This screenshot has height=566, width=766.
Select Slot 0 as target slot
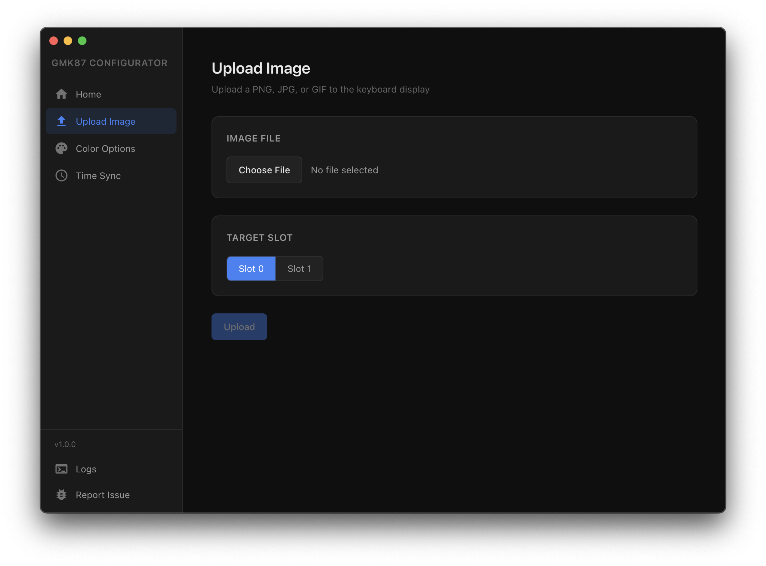[x=251, y=268]
